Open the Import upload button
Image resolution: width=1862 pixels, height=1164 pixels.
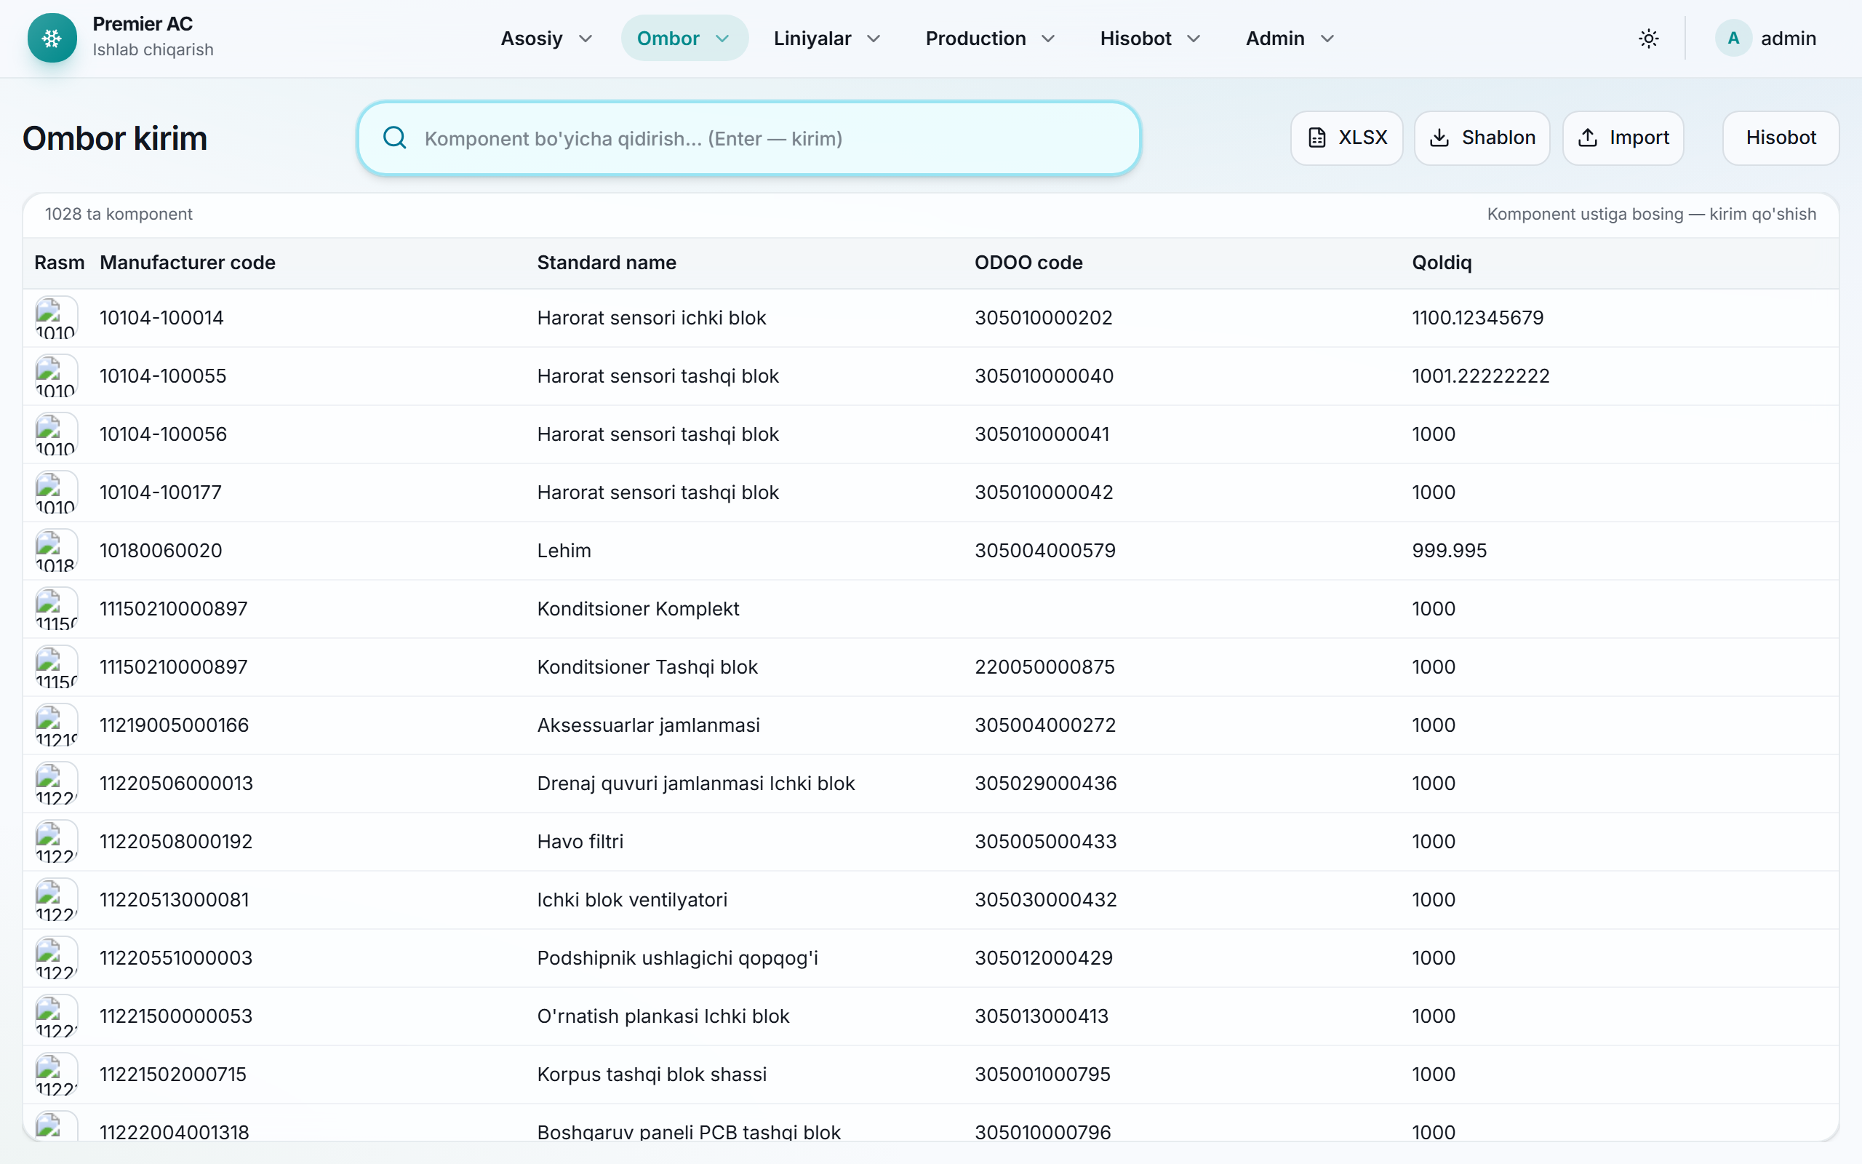click(x=1623, y=137)
